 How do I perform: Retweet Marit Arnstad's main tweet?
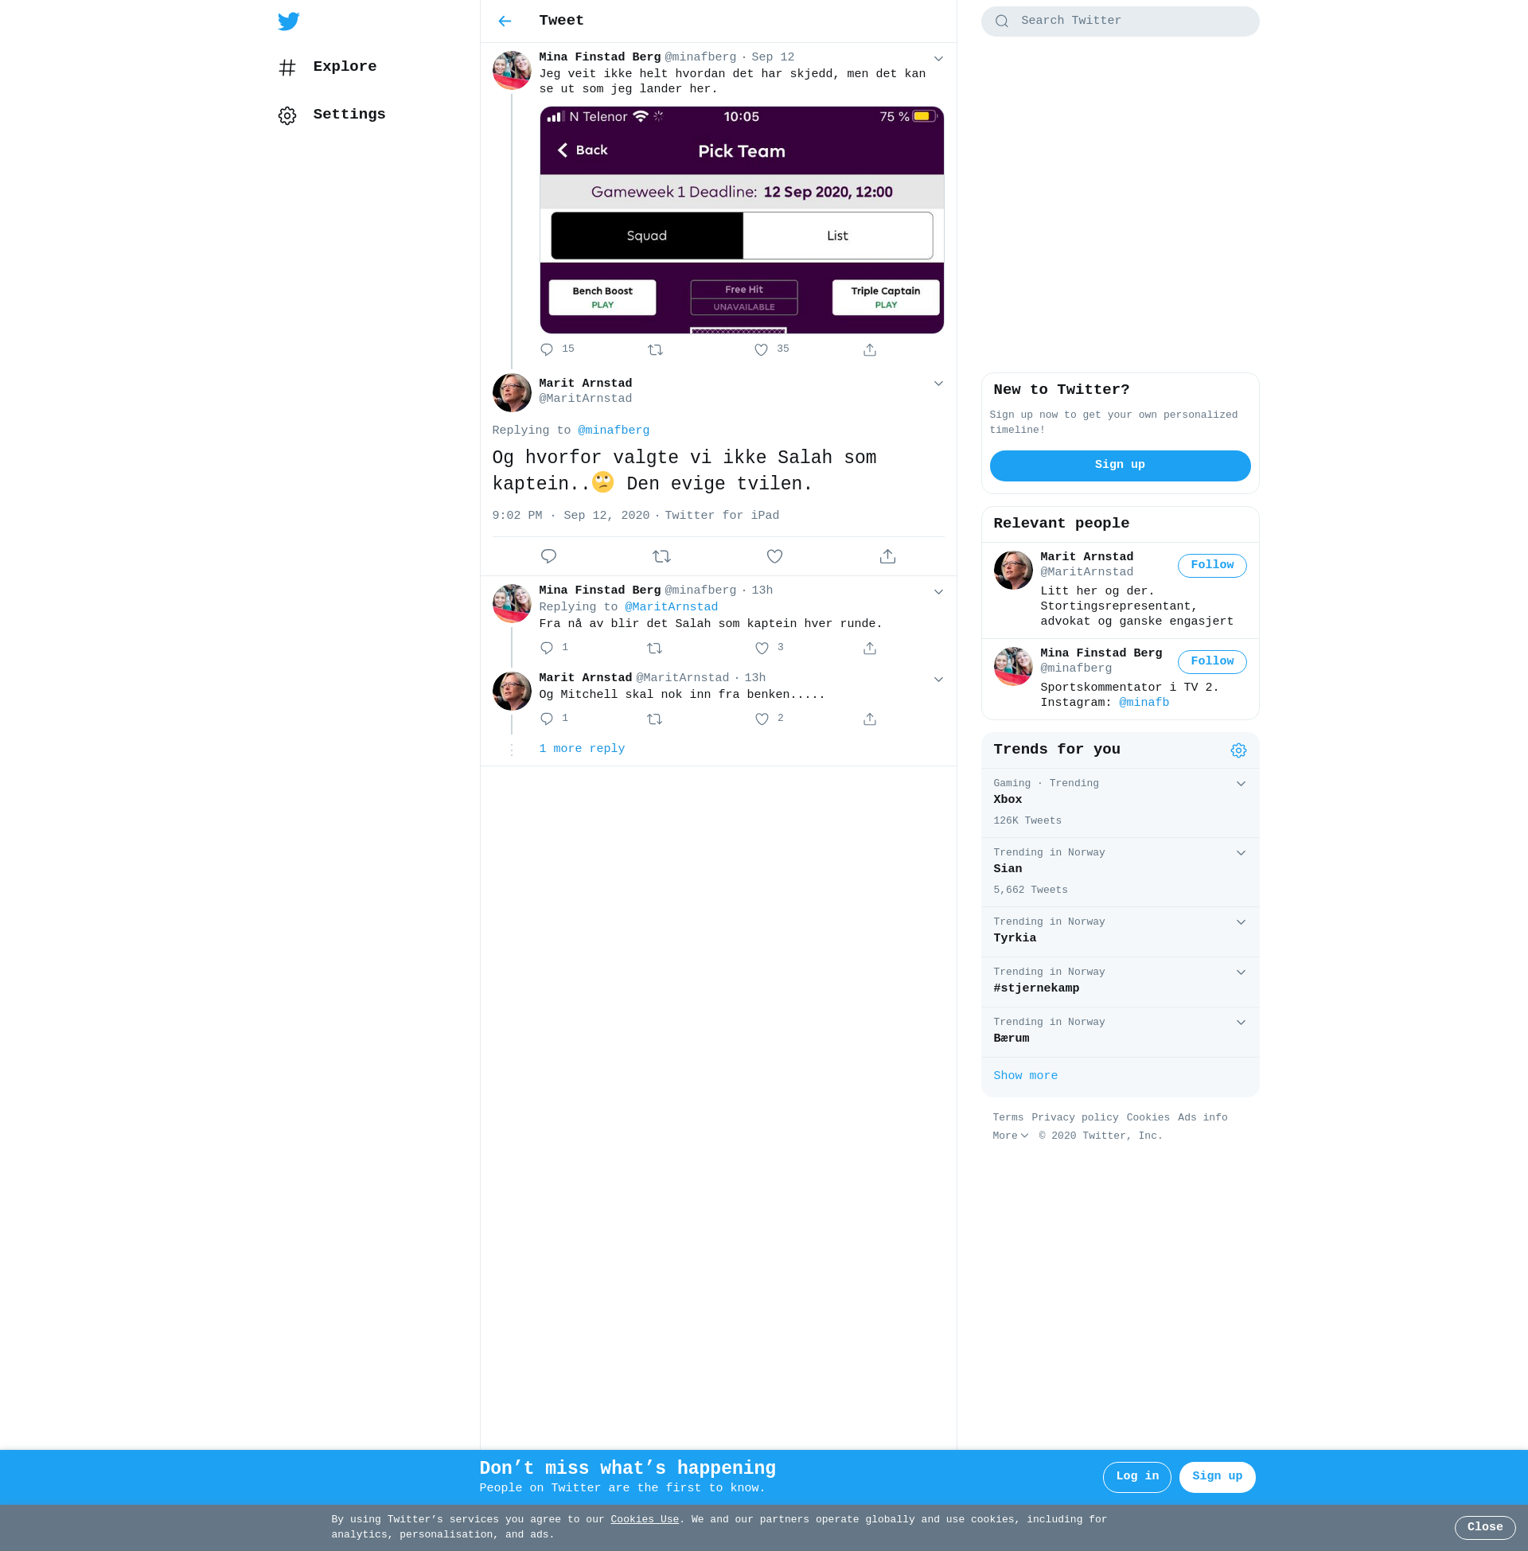tap(661, 556)
